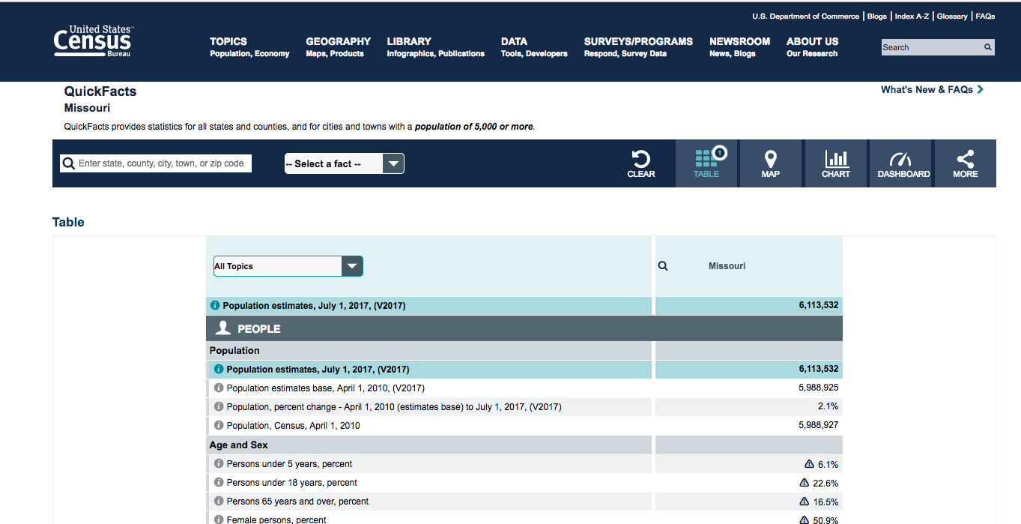The image size is (1021, 524).
Task: Click magnifier icon in location search box
Action: click(69, 163)
